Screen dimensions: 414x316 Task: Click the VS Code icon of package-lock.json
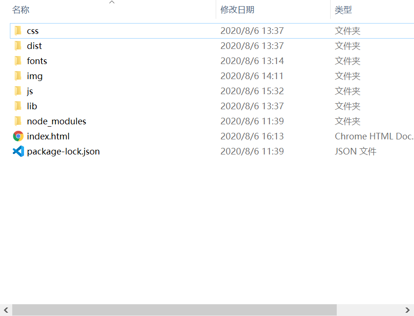click(x=18, y=151)
